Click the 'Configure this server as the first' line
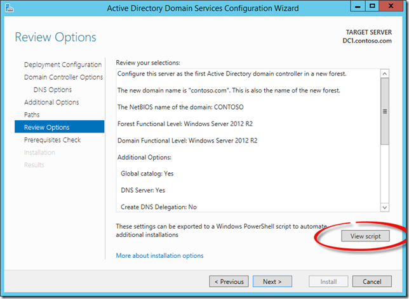Screen dimensions: 409x299 [x=232, y=74]
